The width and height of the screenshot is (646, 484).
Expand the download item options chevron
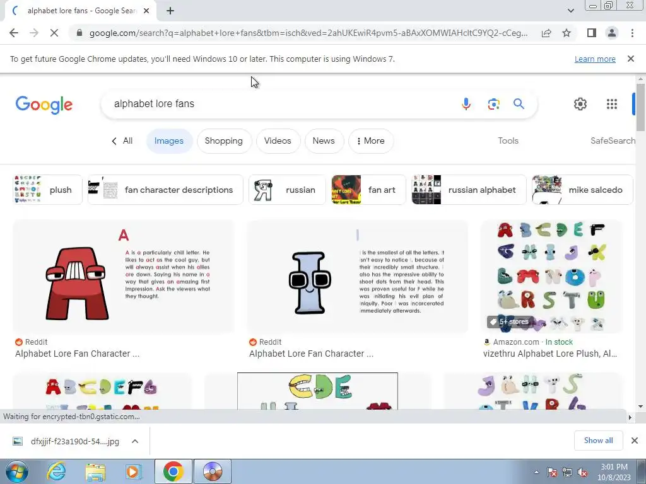click(x=135, y=441)
